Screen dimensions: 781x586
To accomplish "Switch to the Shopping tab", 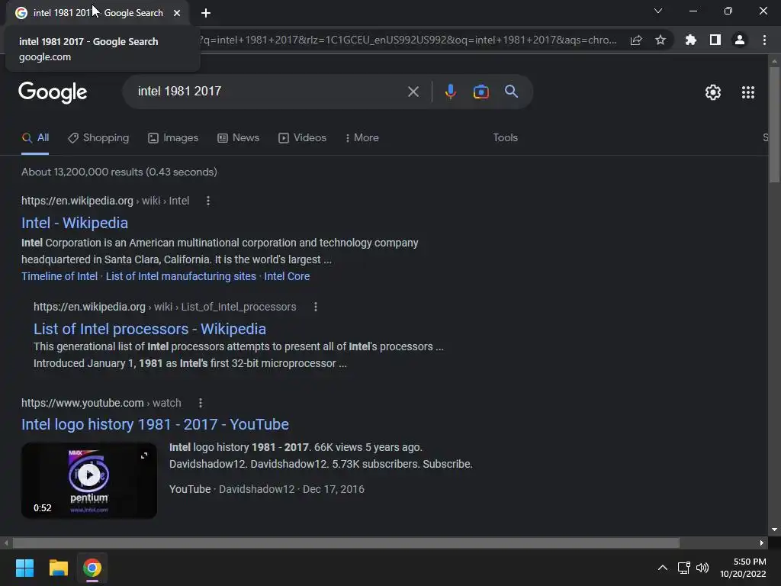I will tap(98, 138).
